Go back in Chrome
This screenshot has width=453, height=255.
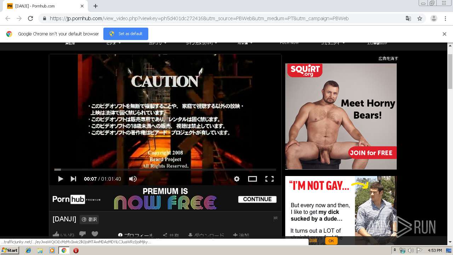8,18
